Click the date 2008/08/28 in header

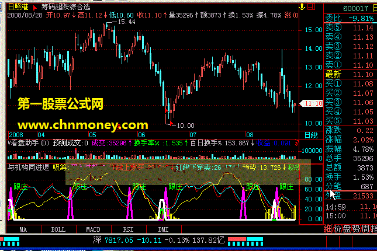(25, 15)
